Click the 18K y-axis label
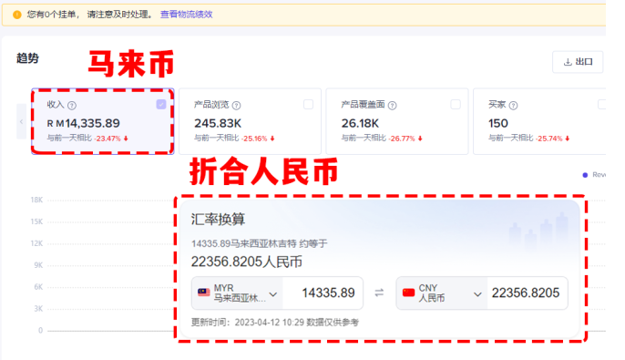 tap(36, 200)
